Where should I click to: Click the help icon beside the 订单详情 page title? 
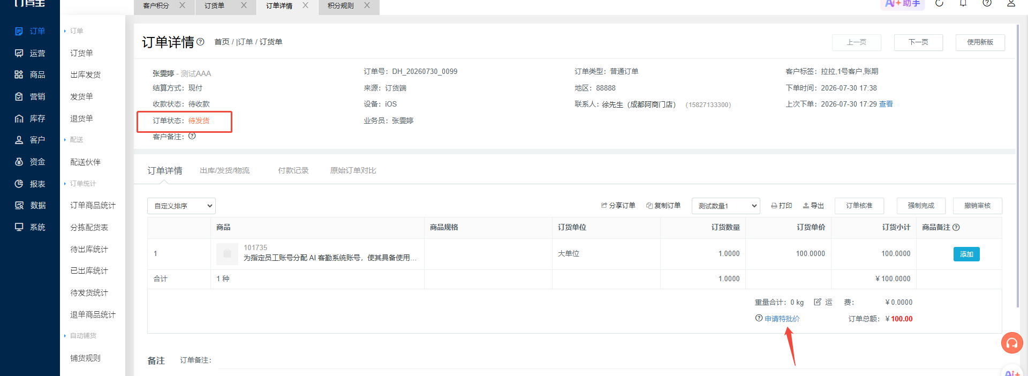click(200, 42)
